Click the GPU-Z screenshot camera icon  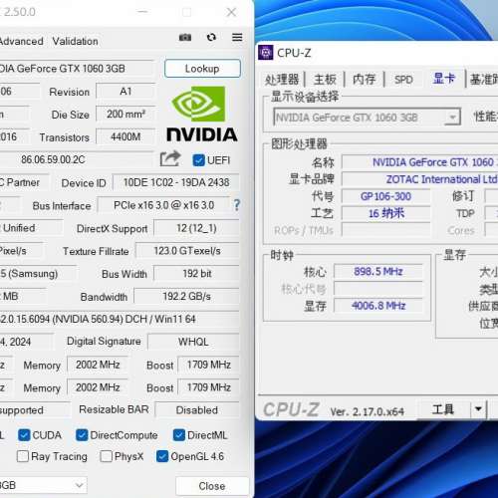coord(185,37)
